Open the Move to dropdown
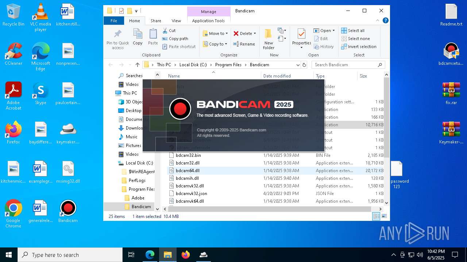Screen dimensions: 467x262 coord(215,33)
